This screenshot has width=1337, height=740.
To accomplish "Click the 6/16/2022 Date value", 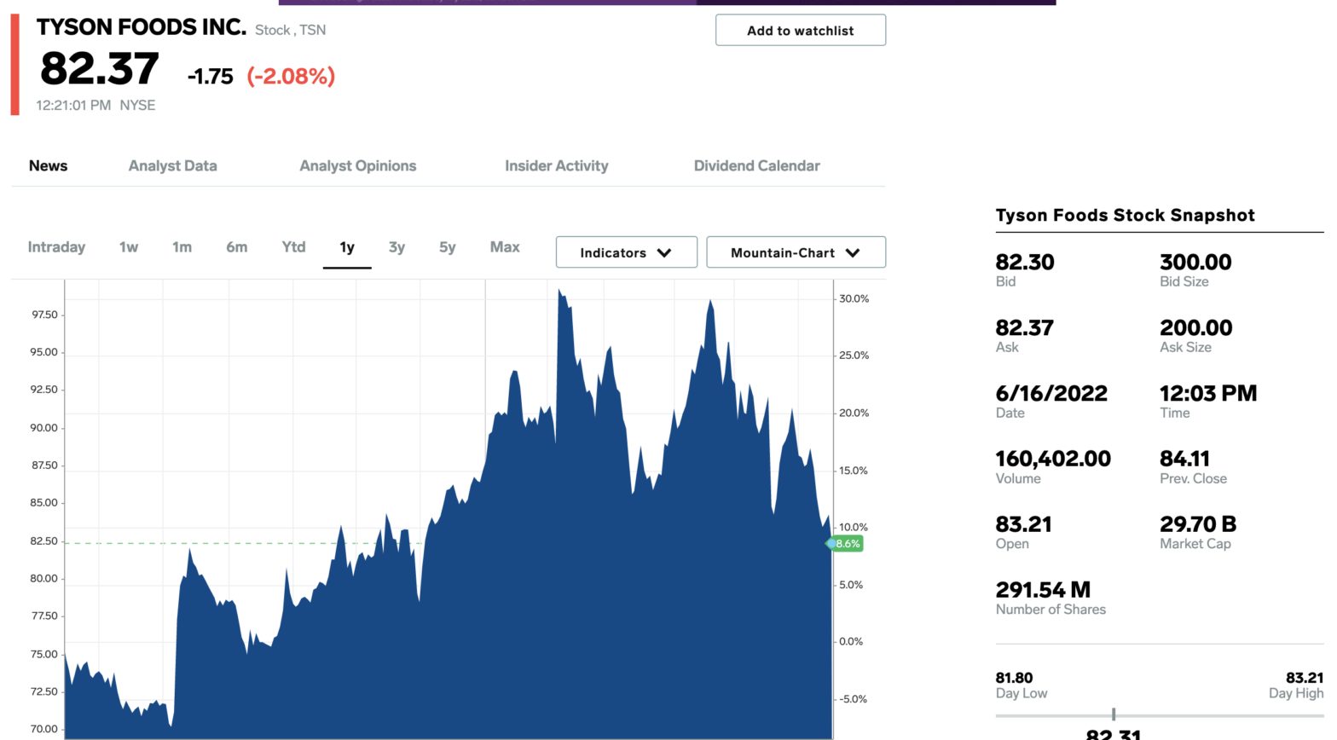I will click(1051, 394).
